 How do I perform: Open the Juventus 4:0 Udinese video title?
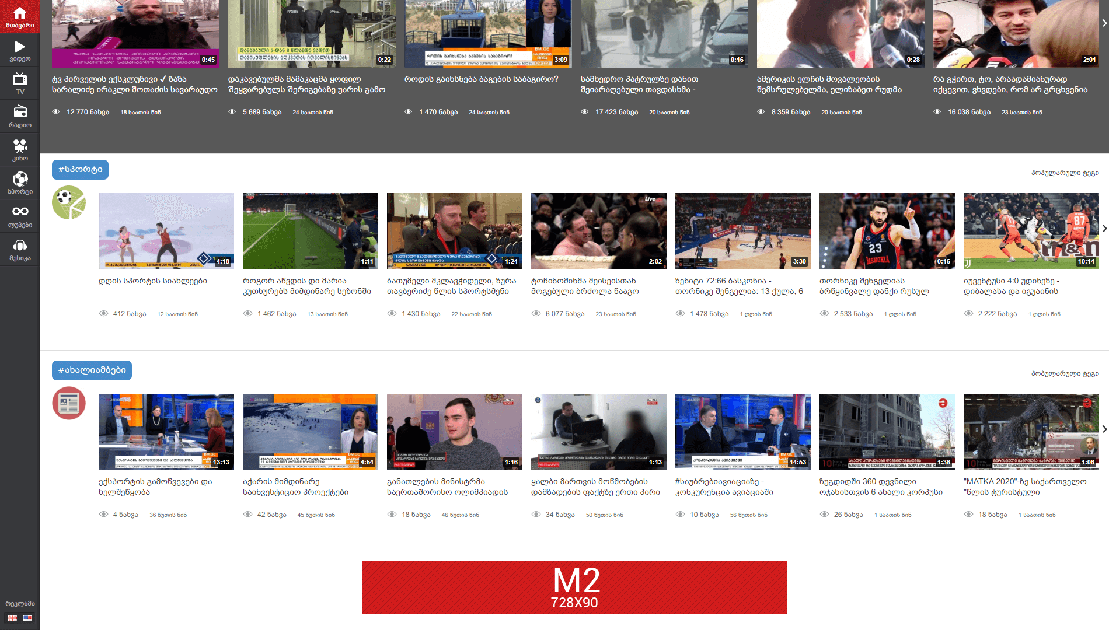click(x=1011, y=286)
